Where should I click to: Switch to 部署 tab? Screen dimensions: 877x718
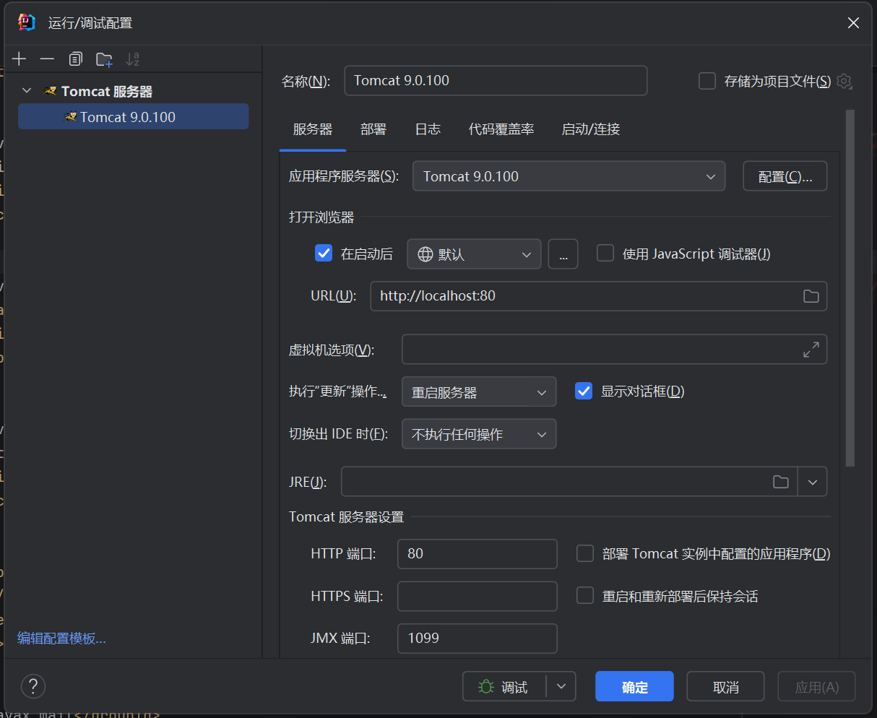[x=373, y=129]
